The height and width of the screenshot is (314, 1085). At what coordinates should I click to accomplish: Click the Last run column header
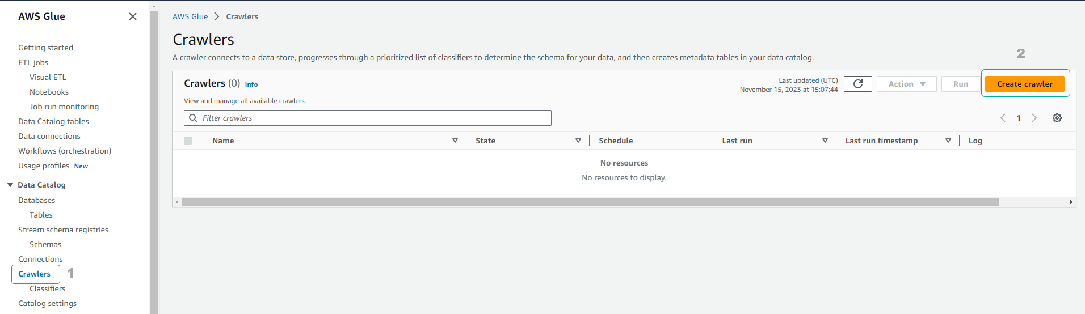point(737,141)
